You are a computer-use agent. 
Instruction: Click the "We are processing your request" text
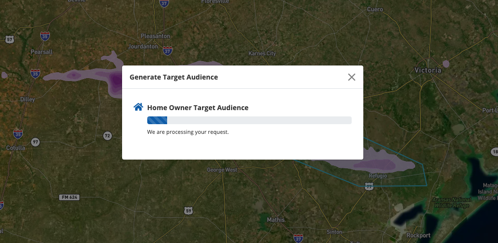(187, 132)
